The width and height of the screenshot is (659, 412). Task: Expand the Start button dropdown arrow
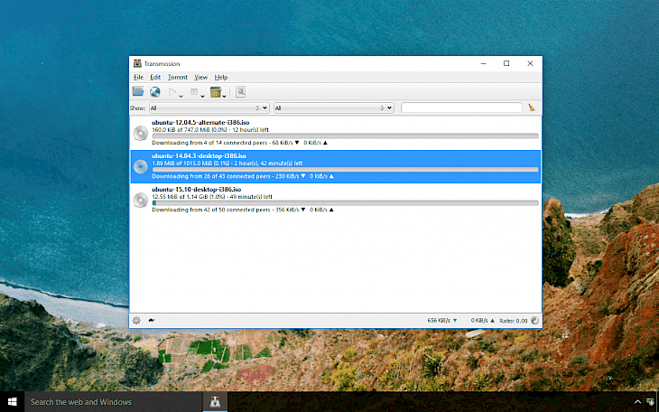(x=181, y=97)
